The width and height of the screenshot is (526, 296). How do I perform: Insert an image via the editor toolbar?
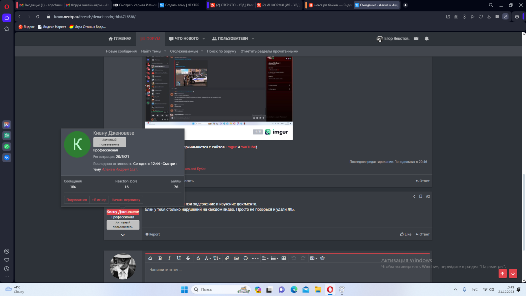pos(236,258)
